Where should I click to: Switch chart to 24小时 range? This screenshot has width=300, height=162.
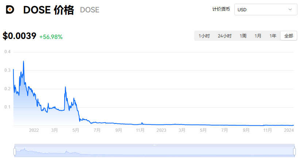(224, 36)
